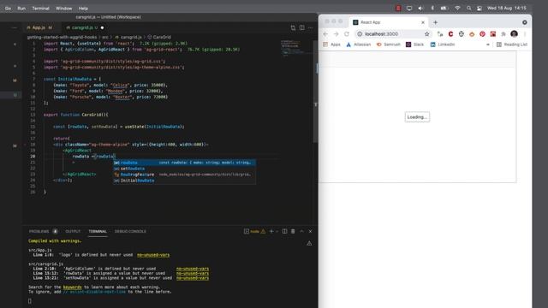Open the Wi-Fi status menu
548x308 pixels.
(457, 8)
